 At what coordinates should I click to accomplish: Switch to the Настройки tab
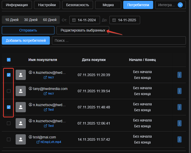point(47,5)
